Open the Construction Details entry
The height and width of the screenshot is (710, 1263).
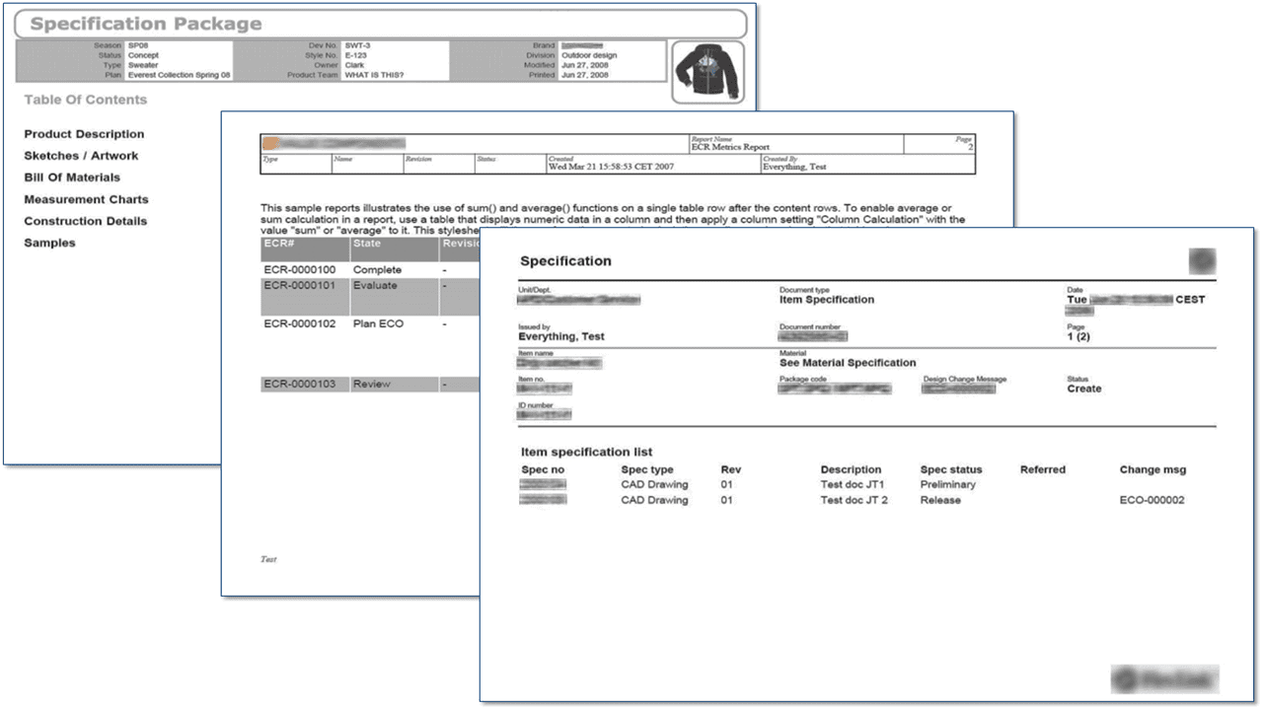click(x=85, y=221)
